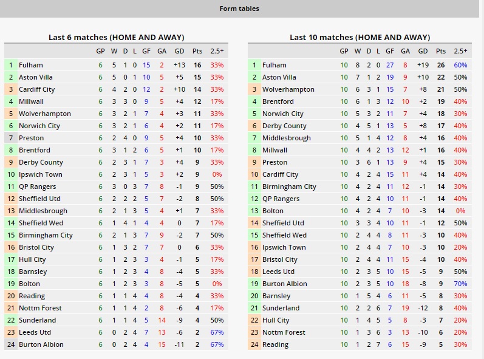Open Brentford in the Last 10 matches table
The height and width of the screenshot is (359, 484).
[x=278, y=101]
